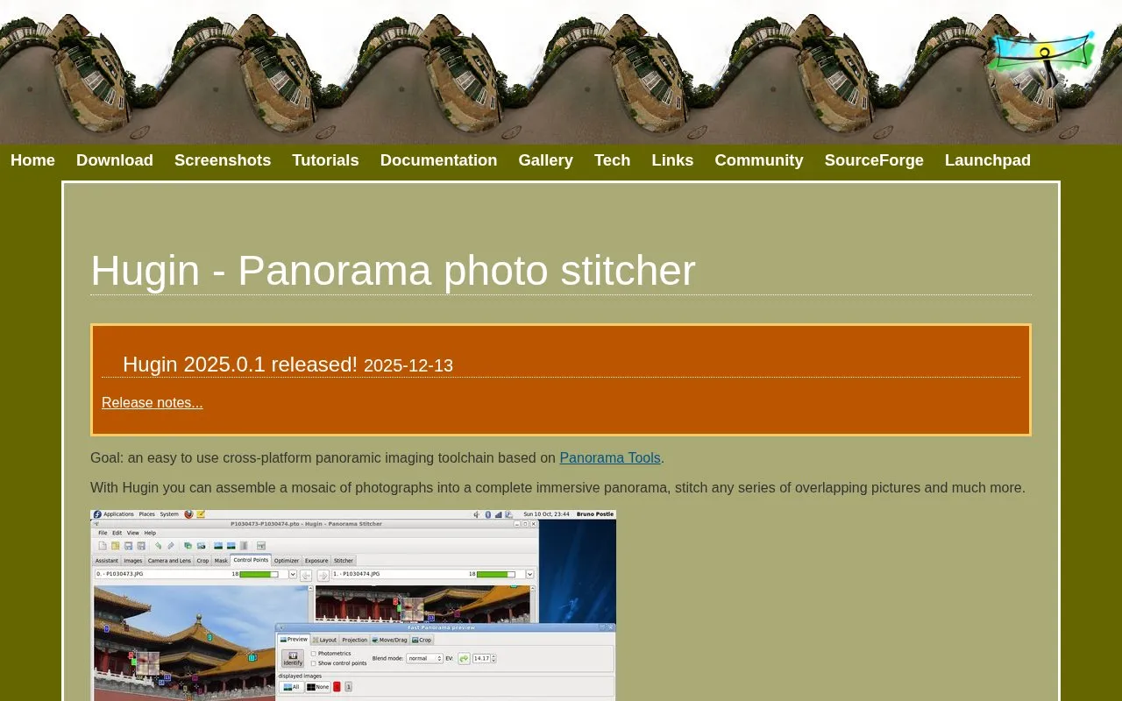Open the Tech navigation item
The image size is (1122, 701).
click(612, 160)
